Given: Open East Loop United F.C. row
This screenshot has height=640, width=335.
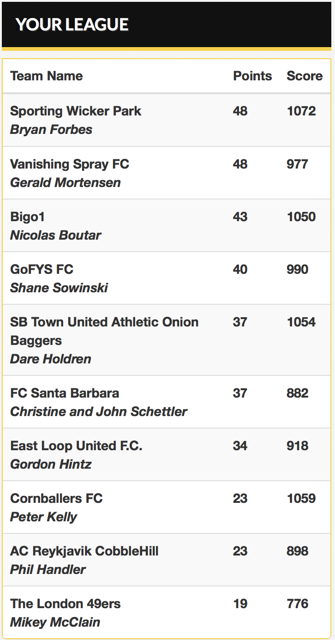Looking at the screenshot, I should point(76,446).
